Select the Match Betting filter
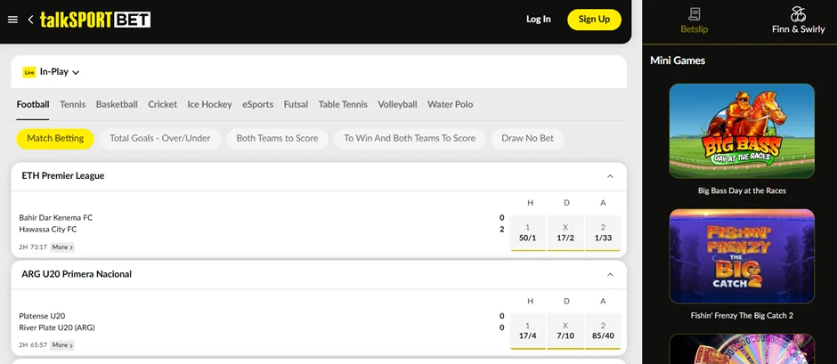837x364 pixels. click(55, 139)
